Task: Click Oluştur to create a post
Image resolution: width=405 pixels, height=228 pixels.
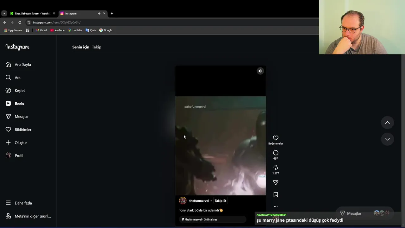Action: (16, 142)
